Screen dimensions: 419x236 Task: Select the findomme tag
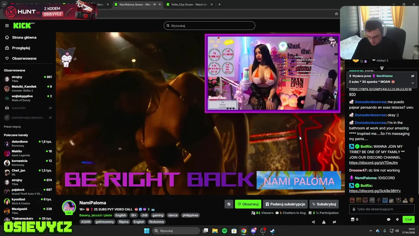(x=156, y=222)
